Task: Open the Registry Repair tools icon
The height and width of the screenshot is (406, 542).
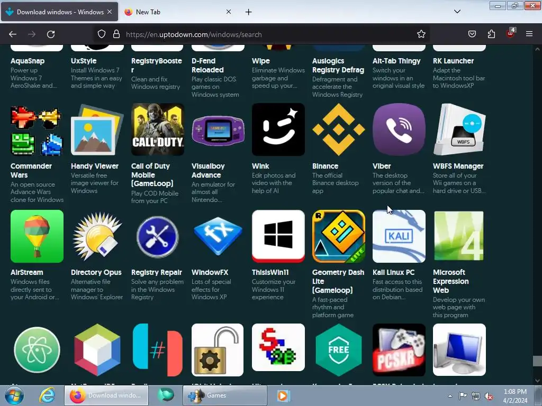Action: pyautogui.click(x=158, y=236)
